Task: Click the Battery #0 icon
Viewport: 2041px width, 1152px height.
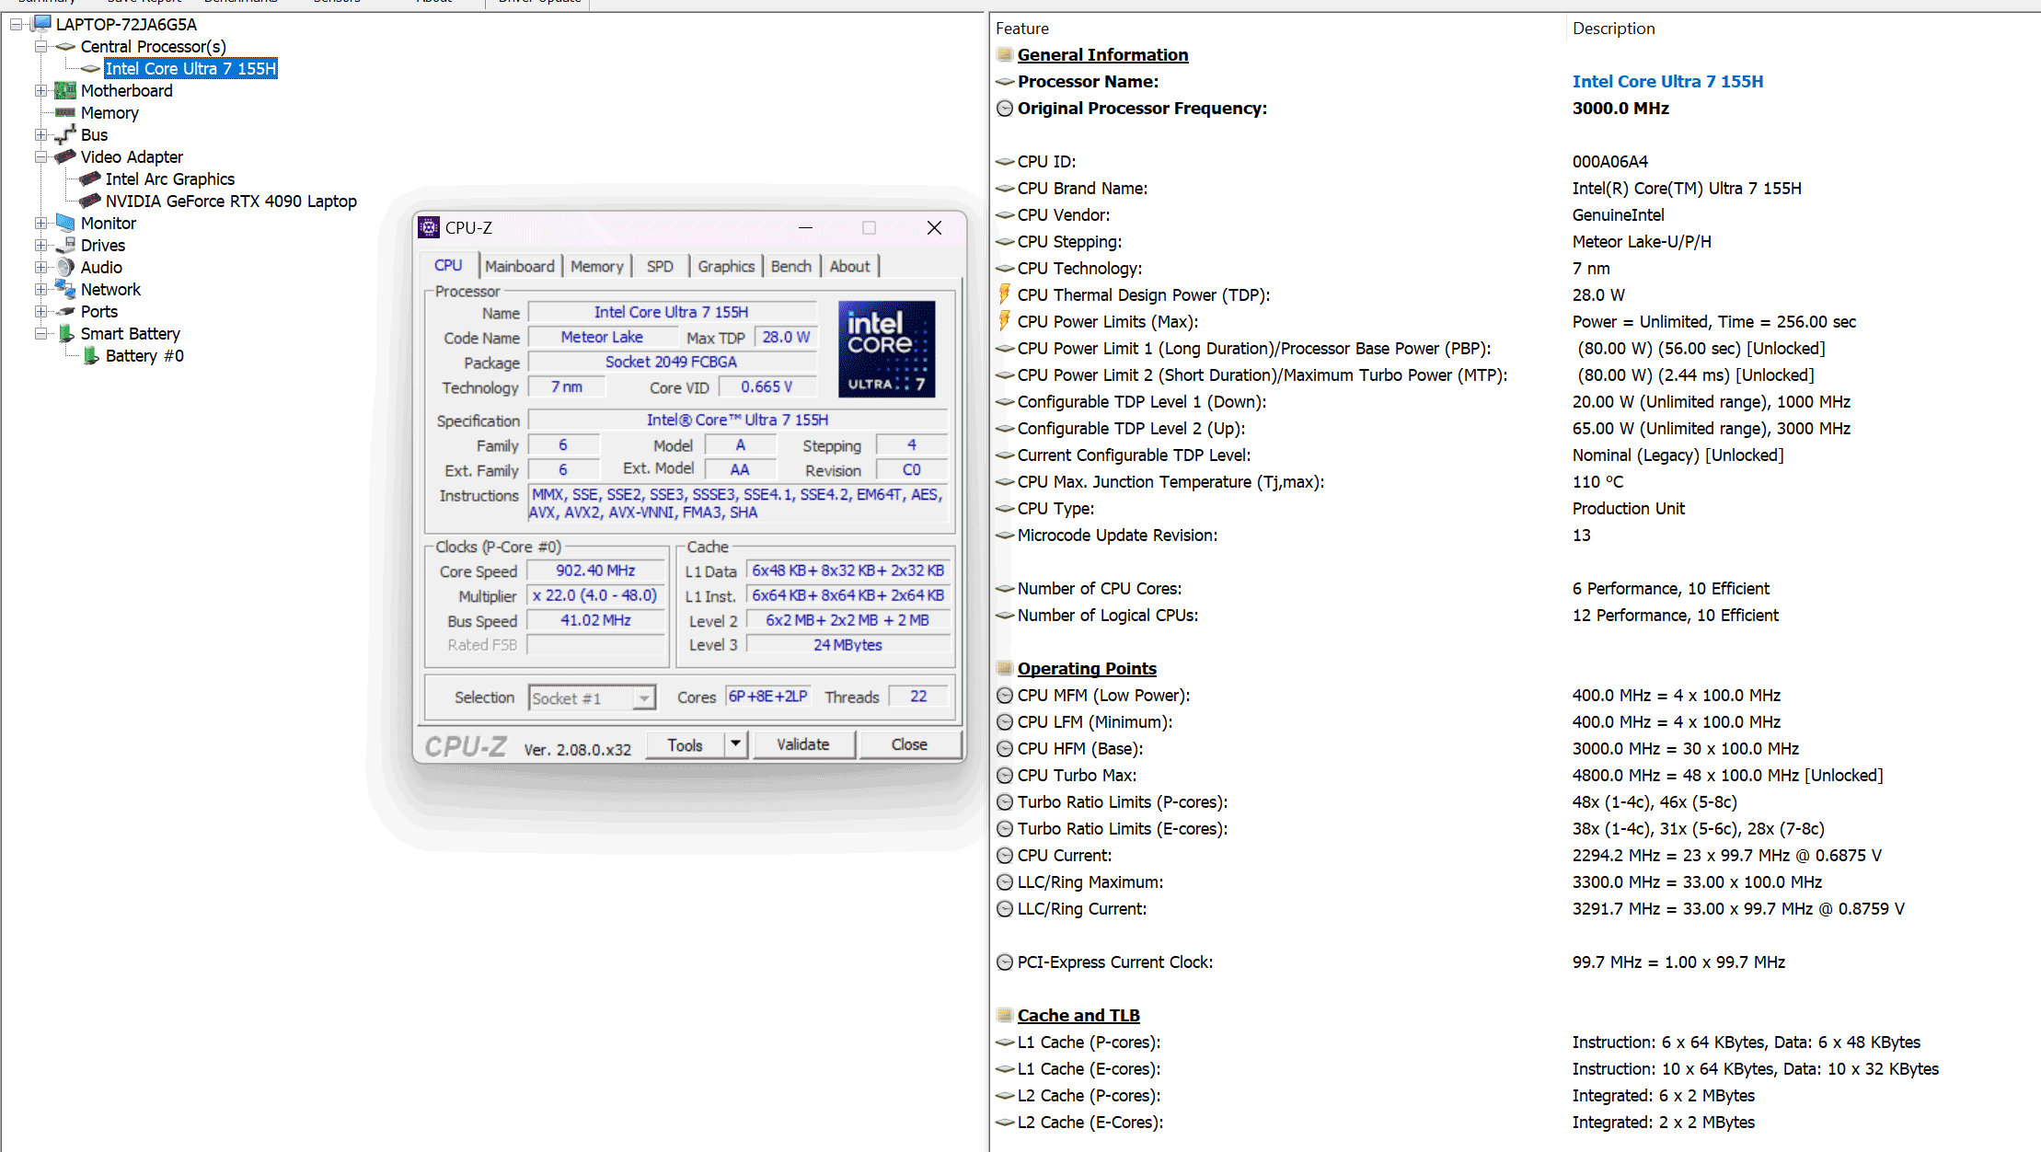Action: (x=90, y=355)
